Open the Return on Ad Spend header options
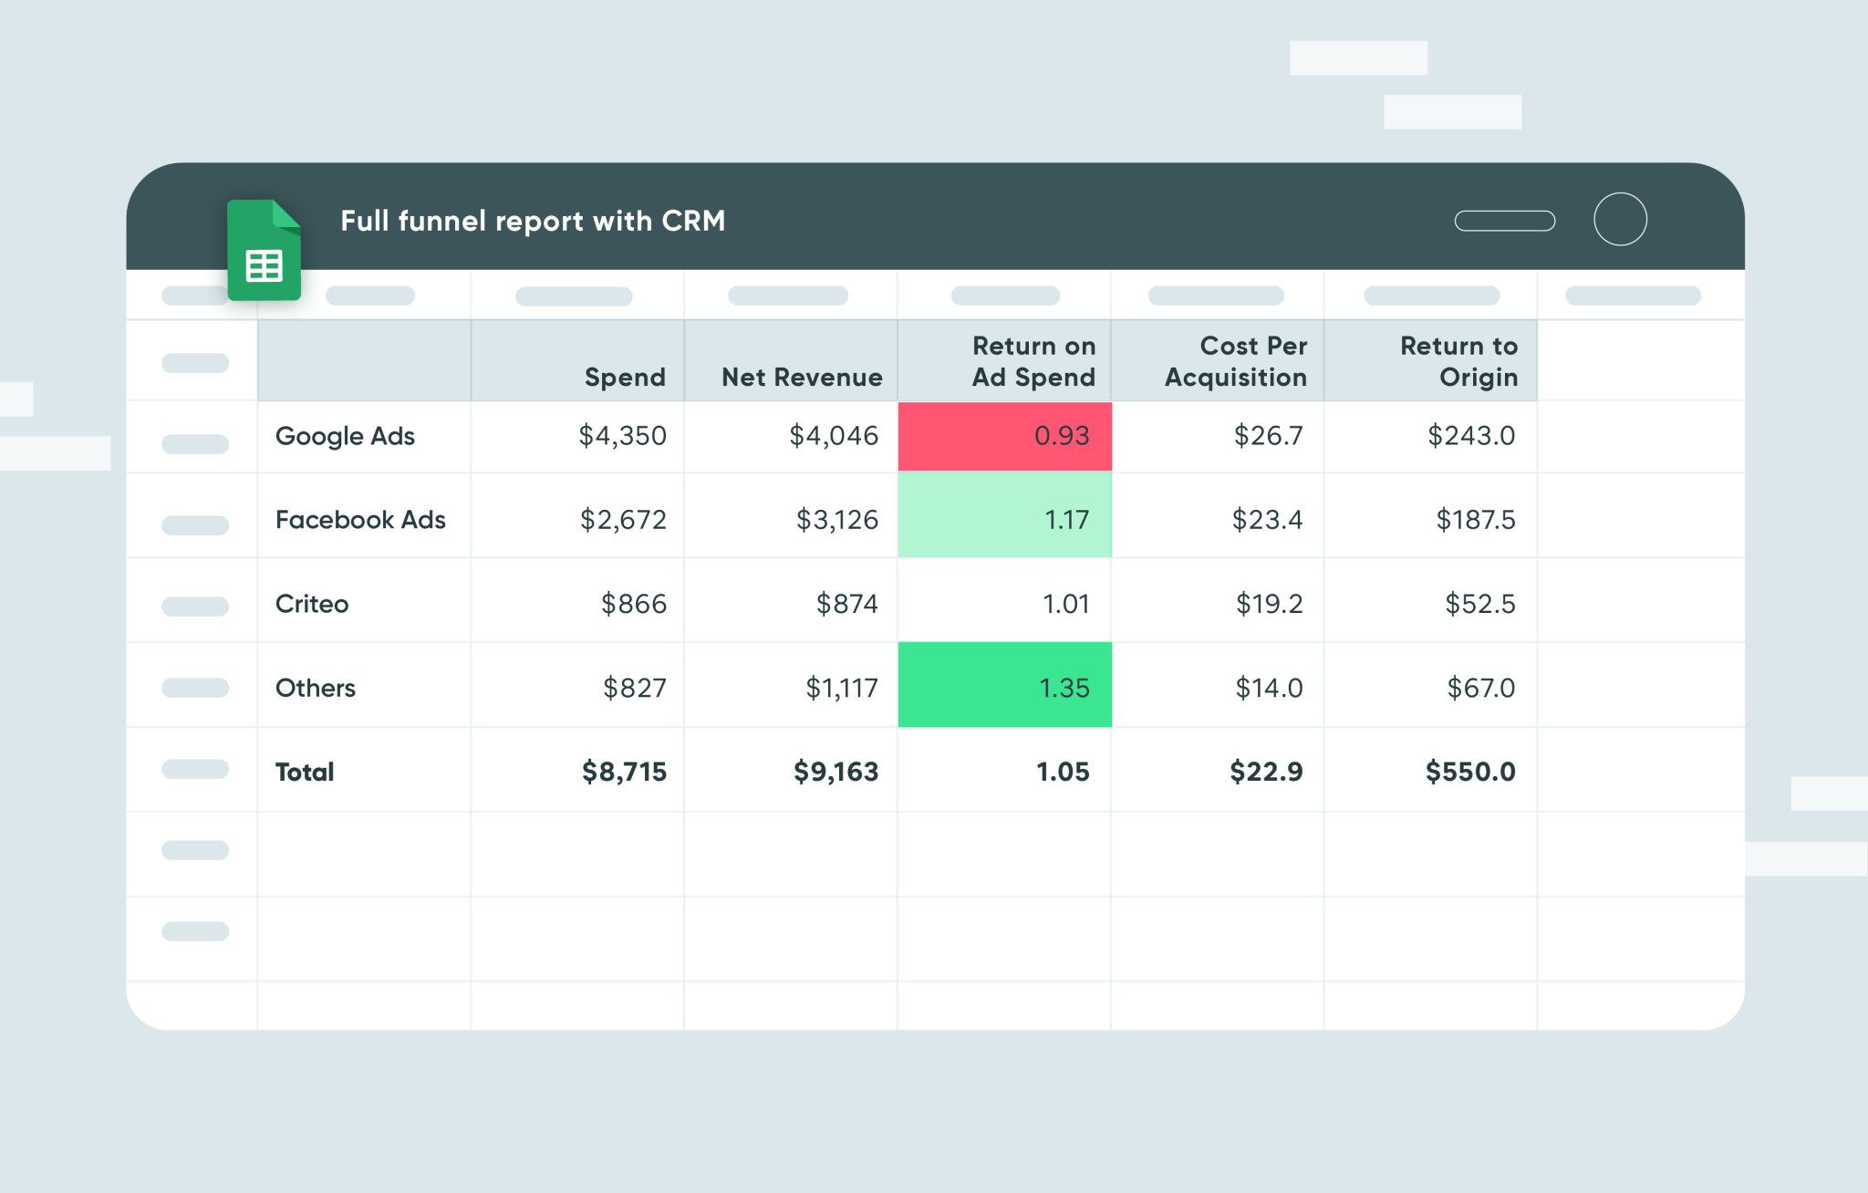 [1033, 361]
